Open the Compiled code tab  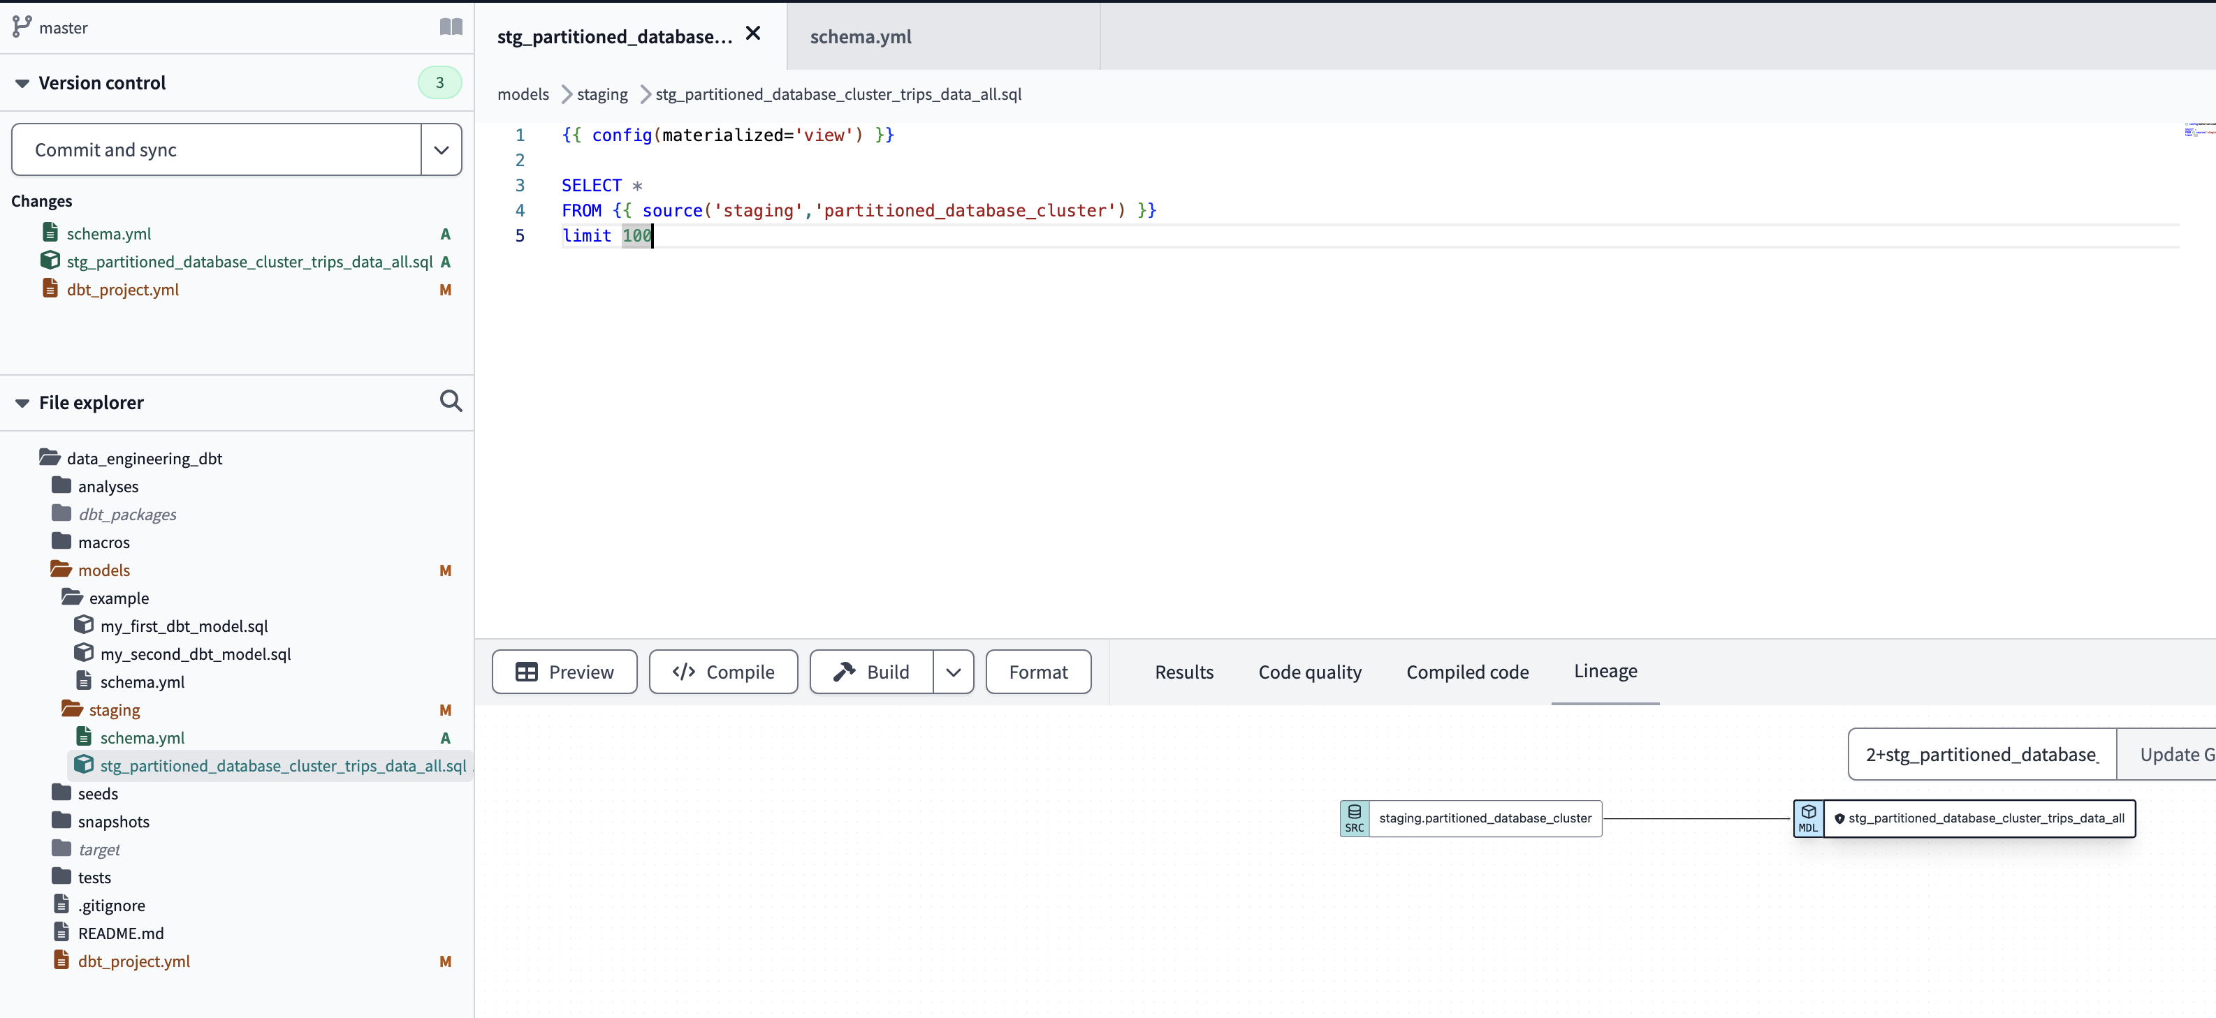click(1466, 672)
